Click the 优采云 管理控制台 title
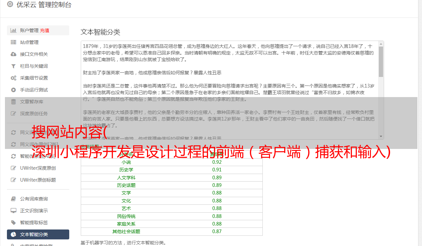The height and width of the screenshot is (246, 422). coord(44,5)
